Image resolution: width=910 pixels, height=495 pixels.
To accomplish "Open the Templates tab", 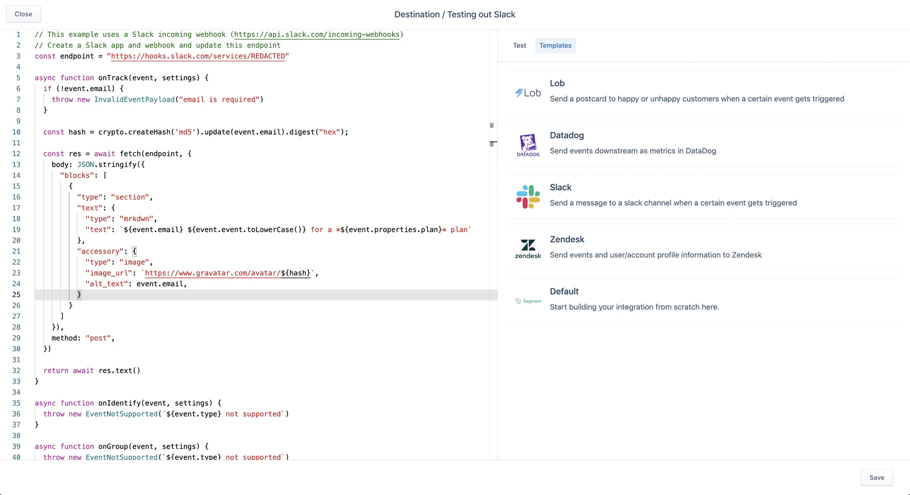I will click(555, 45).
